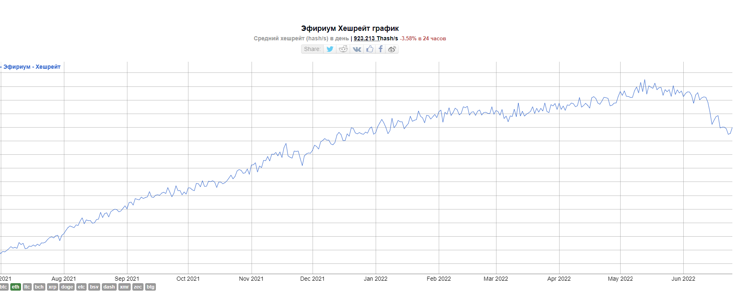Select the xmr coin tag
This screenshot has height=291, width=734.
pyautogui.click(x=125, y=287)
